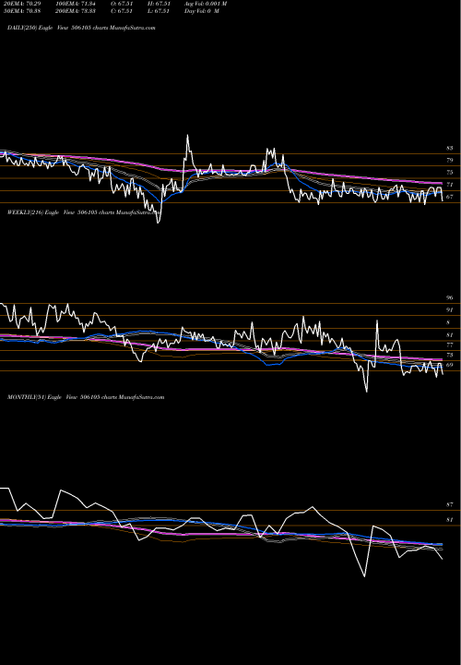Screen dimensions: 461x665
Task: Click the 77 price label on weekly chart
Action: (x=450, y=345)
